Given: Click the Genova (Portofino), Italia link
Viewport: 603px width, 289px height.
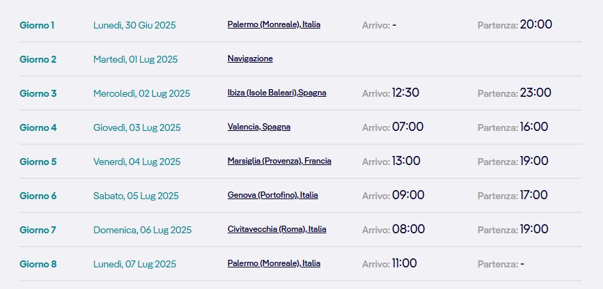Looking at the screenshot, I should [x=273, y=195].
